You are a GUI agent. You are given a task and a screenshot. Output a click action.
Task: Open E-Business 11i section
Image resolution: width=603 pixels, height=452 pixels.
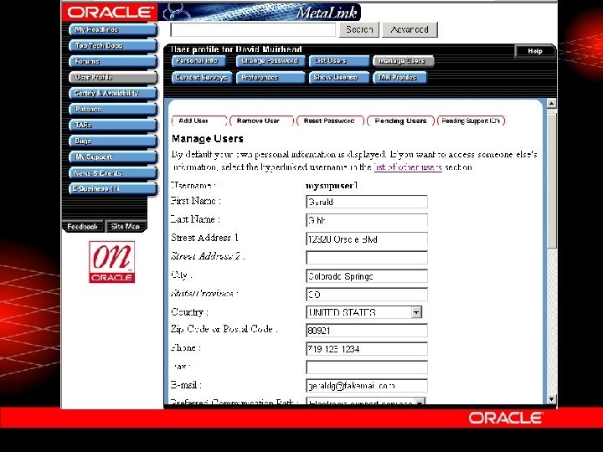[x=113, y=188]
